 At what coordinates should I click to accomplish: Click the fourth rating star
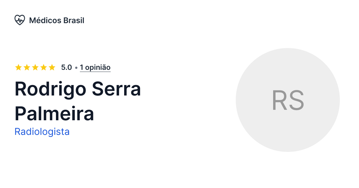coord(43,67)
